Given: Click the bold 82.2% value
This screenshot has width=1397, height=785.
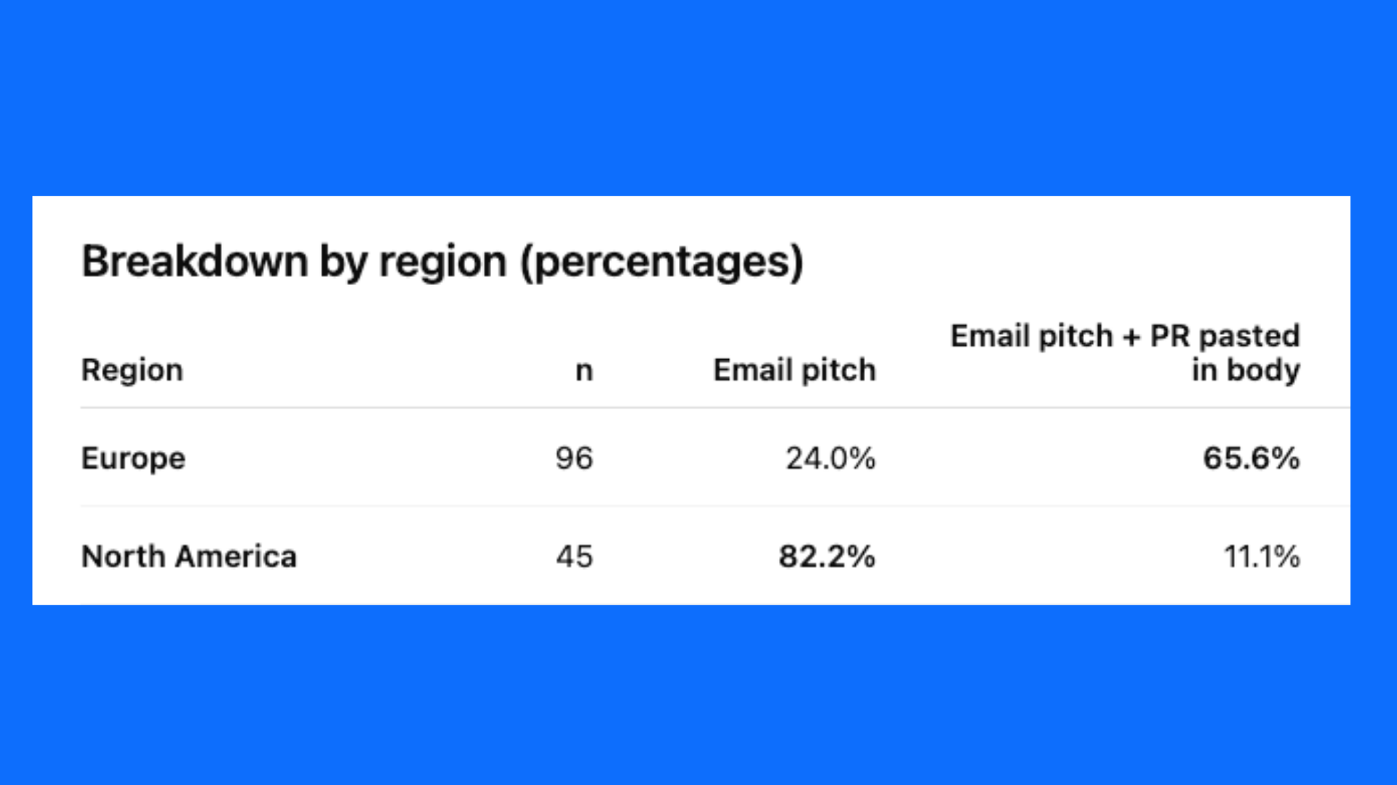Looking at the screenshot, I should point(827,557).
